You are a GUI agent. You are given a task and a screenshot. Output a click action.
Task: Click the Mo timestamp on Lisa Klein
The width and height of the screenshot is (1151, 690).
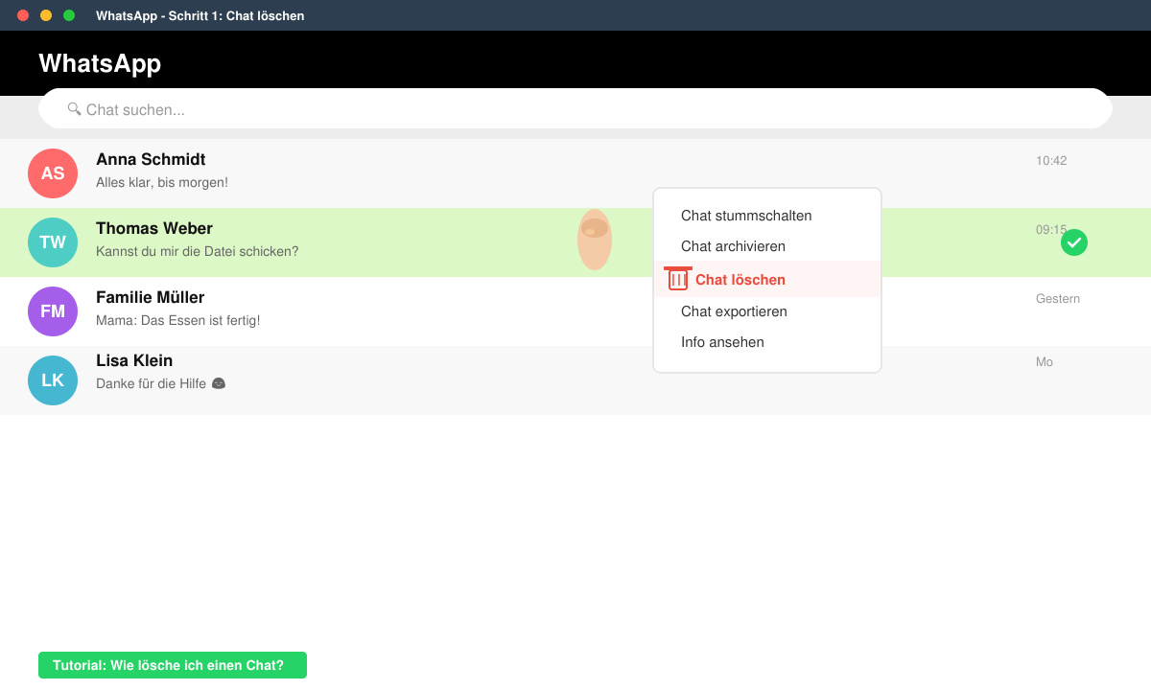(1045, 362)
